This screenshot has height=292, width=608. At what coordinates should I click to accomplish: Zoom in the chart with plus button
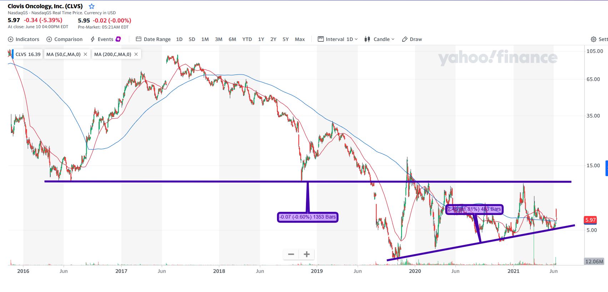tap(306, 254)
